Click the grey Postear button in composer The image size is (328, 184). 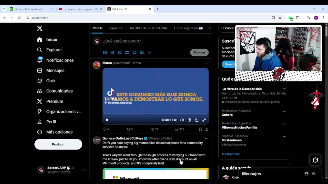[199, 52]
